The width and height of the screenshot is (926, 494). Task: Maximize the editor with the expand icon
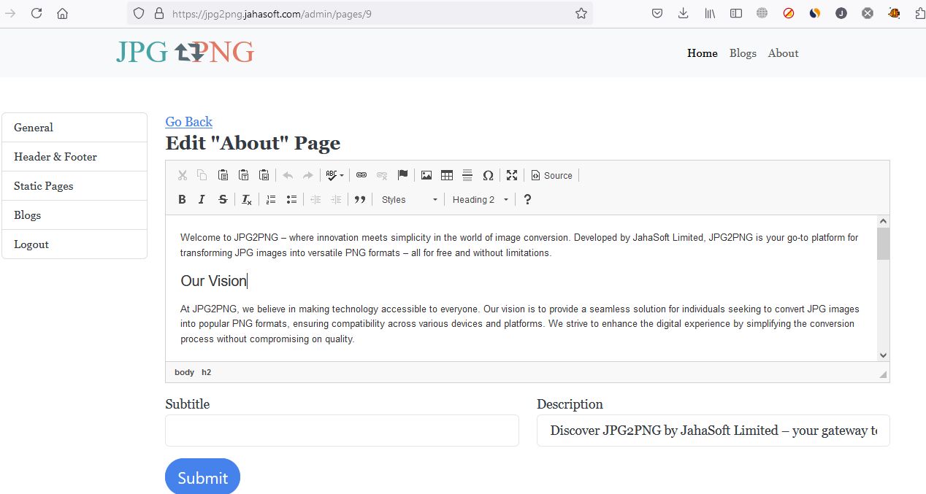coord(512,175)
